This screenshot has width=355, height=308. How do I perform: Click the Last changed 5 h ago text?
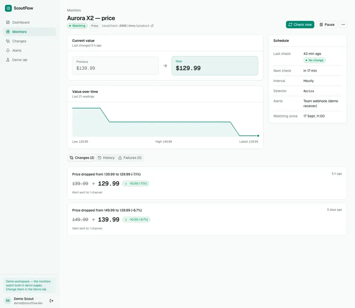tap(87, 46)
